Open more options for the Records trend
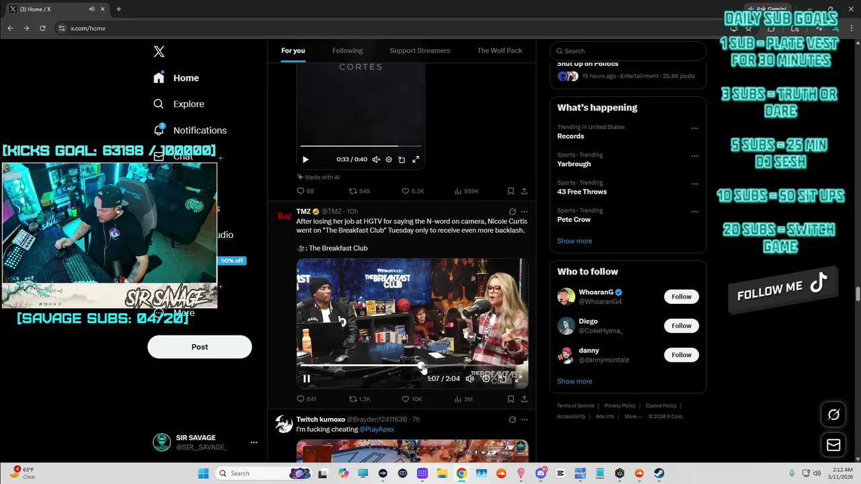The image size is (861, 484). [695, 128]
